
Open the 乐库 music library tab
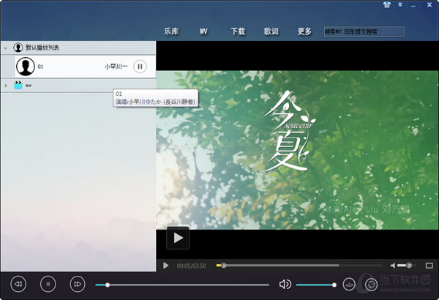click(171, 31)
